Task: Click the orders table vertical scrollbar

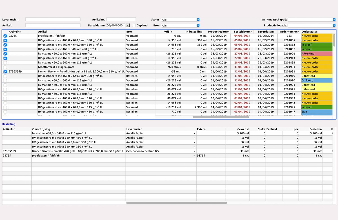Action: coord(334,40)
